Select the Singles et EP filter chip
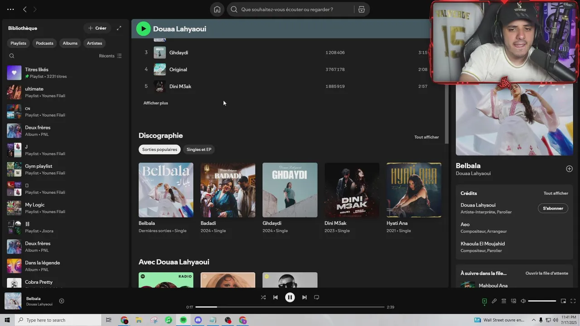 pos(199,149)
